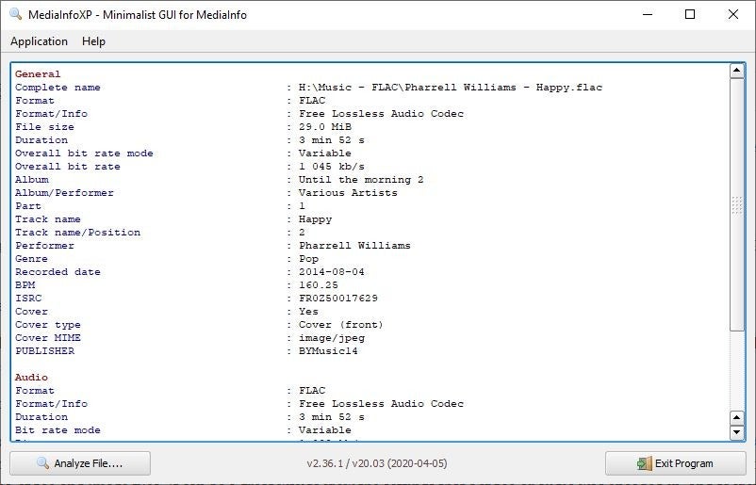
Task: Maximize the MediaInfoXP window
Action: 690,14
